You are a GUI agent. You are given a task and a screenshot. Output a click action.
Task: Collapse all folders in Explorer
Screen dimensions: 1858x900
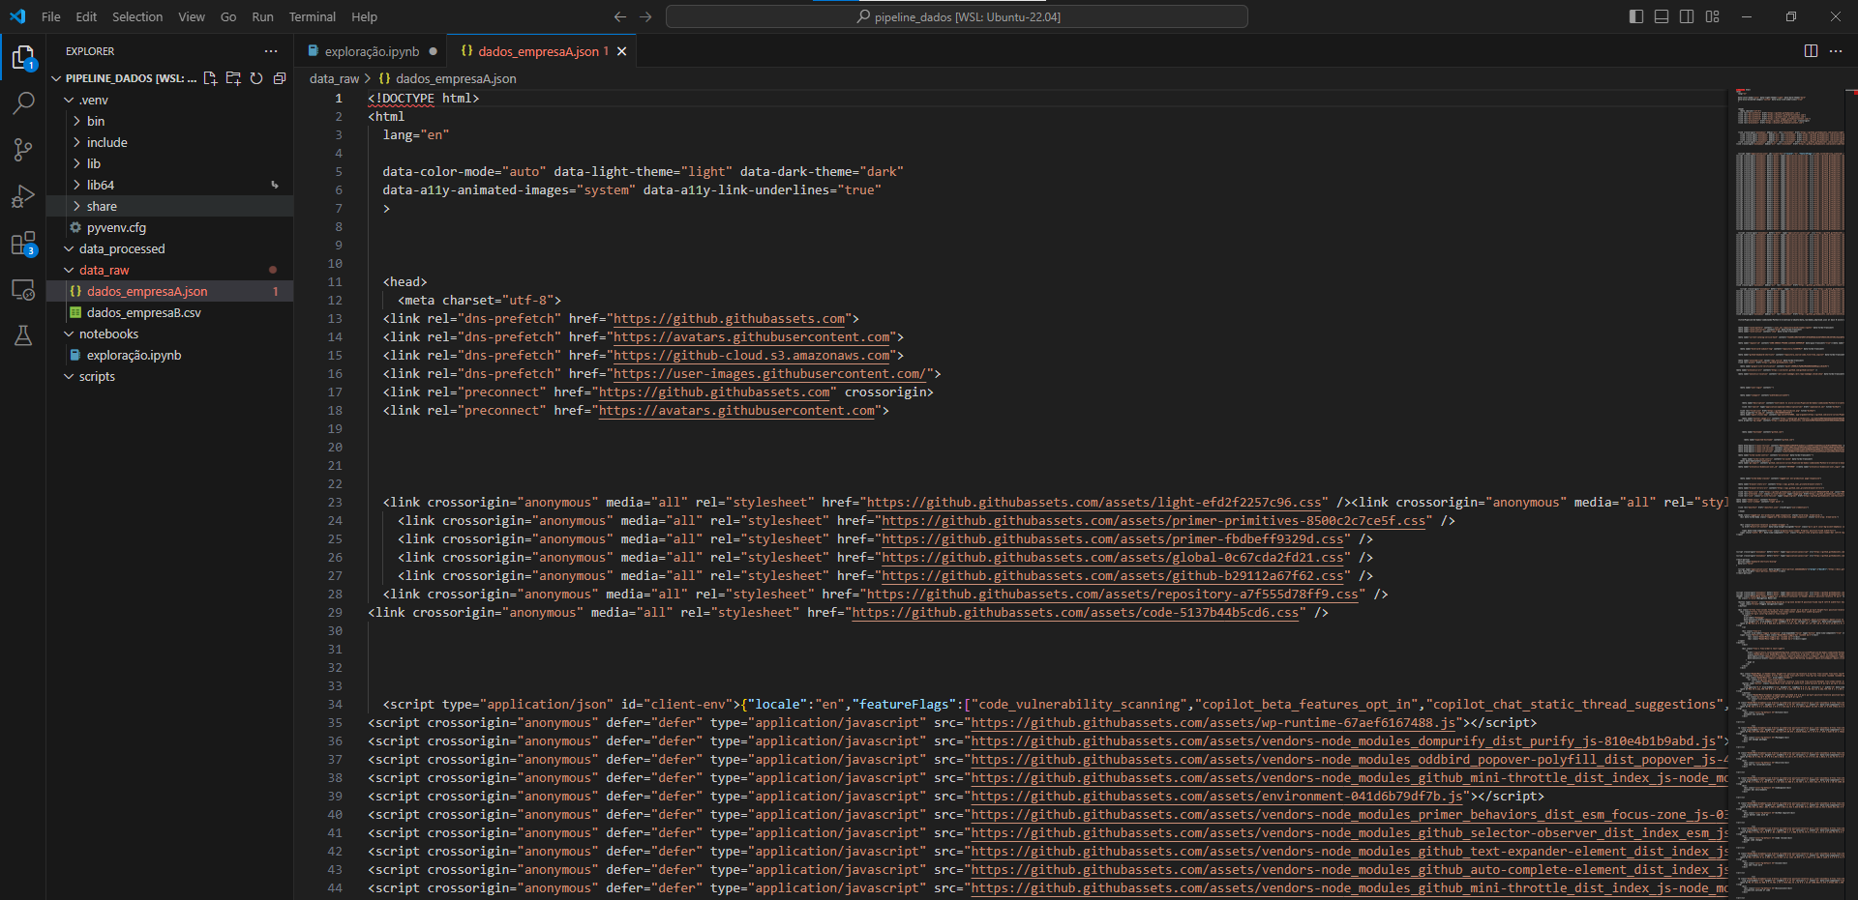pyautogui.click(x=280, y=78)
